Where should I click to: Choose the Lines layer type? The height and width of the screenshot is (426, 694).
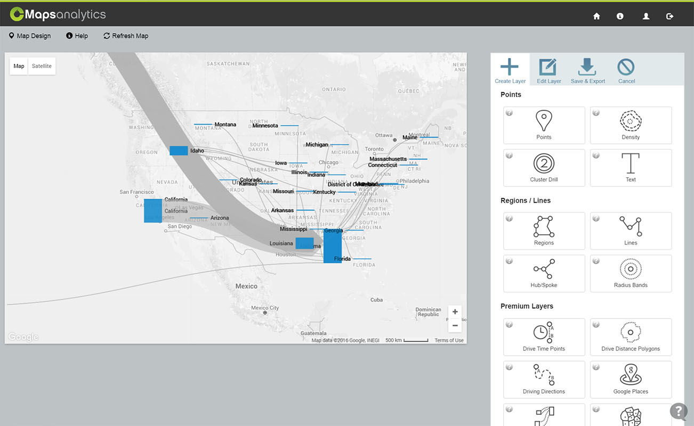tap(631, 231)
